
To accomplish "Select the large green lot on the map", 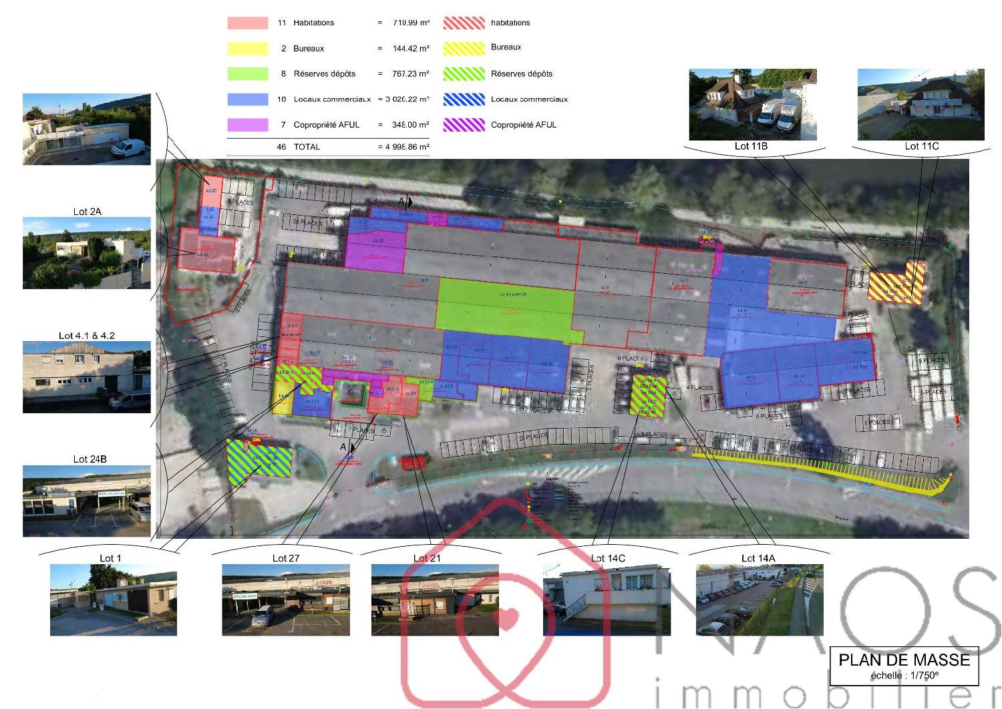I will point(505,305).
